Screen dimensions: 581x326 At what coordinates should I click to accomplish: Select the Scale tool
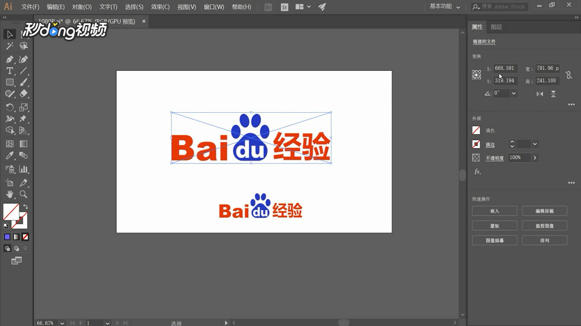(24, 107)
